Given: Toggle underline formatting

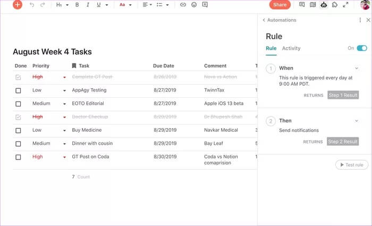Looking at the screenshot, I should 99,5.
